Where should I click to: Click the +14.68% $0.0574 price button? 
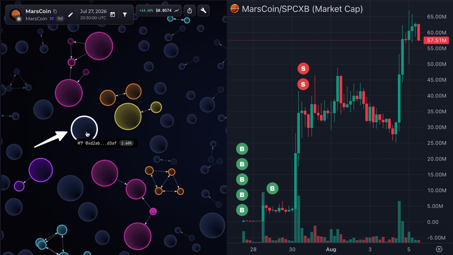[159, 10]
